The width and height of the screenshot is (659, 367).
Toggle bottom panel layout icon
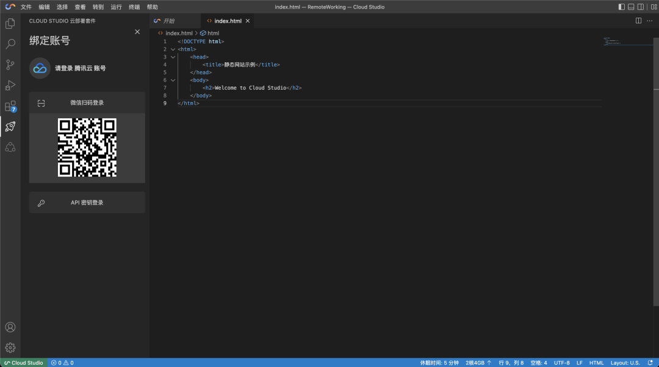[x=631, y=7]
